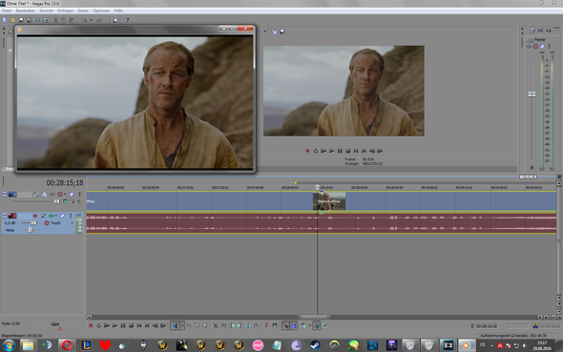Click the video track level slider

56,201
